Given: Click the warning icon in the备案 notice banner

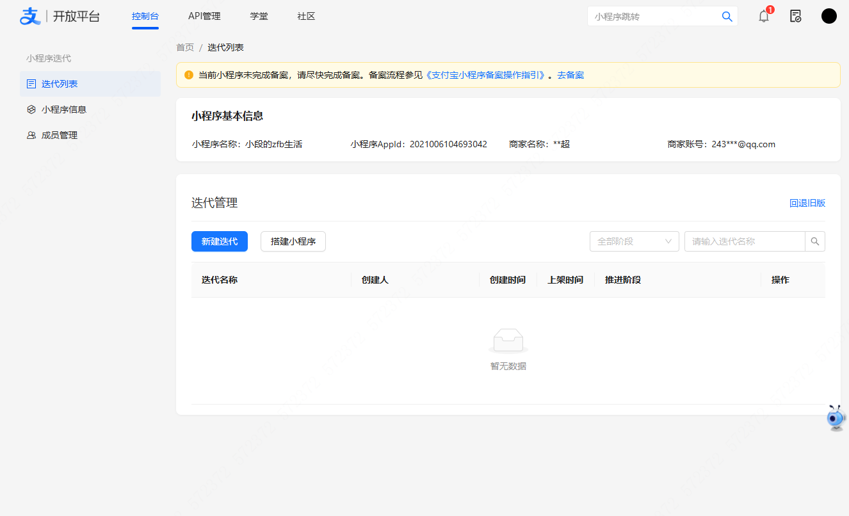Looking at the screenshot, I should coord(188,75).
